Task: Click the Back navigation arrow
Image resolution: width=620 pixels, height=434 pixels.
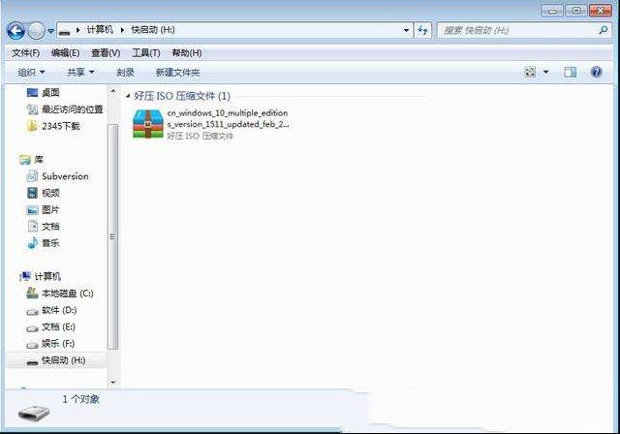Action: [15, 30]
